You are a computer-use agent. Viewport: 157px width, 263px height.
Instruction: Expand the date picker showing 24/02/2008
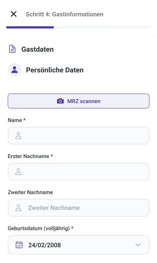pyautogui.click(x=78, y=245)
